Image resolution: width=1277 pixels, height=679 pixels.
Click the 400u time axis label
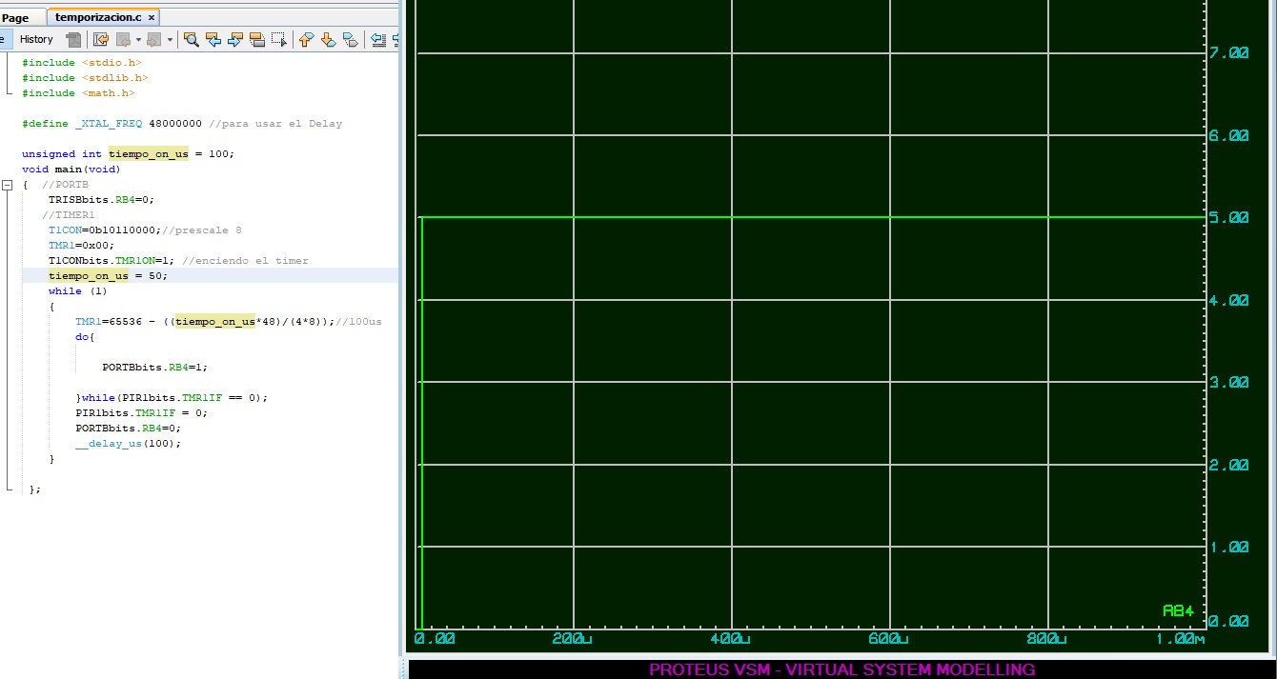pos(729,638)
